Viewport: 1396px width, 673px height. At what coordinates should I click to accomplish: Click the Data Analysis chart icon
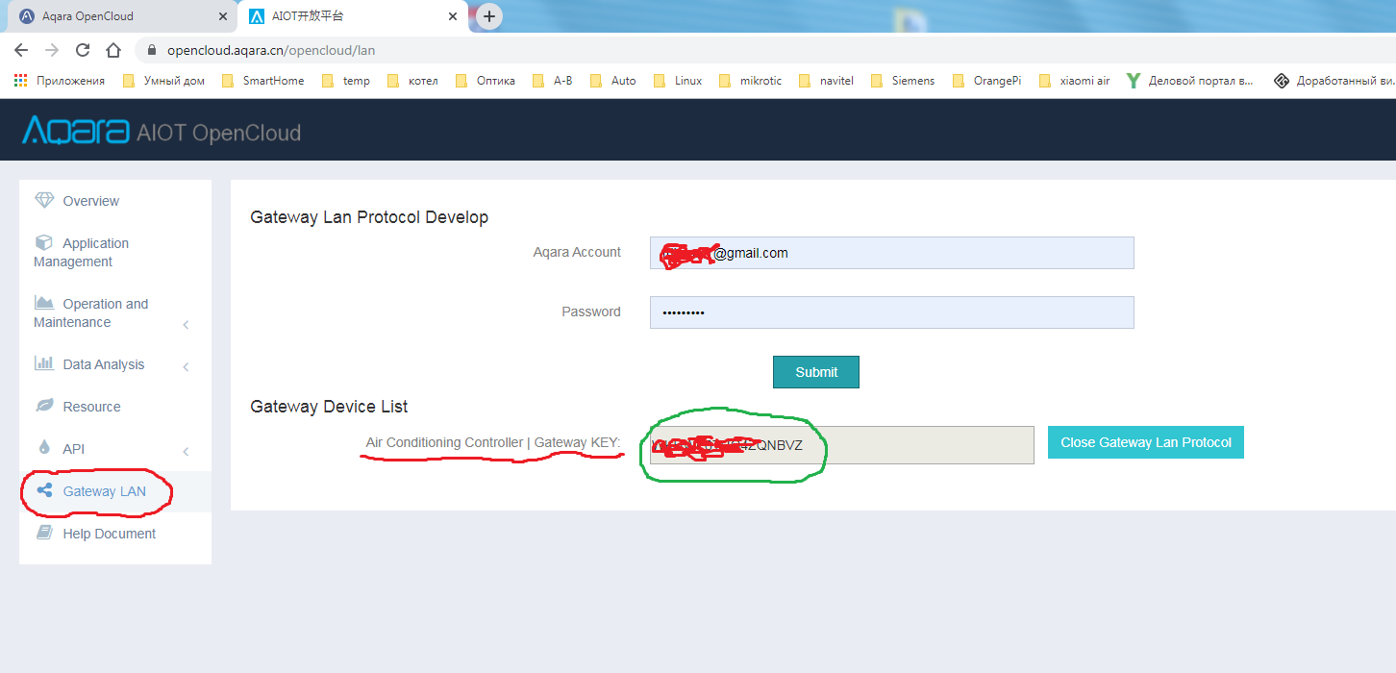pos(42,363)
